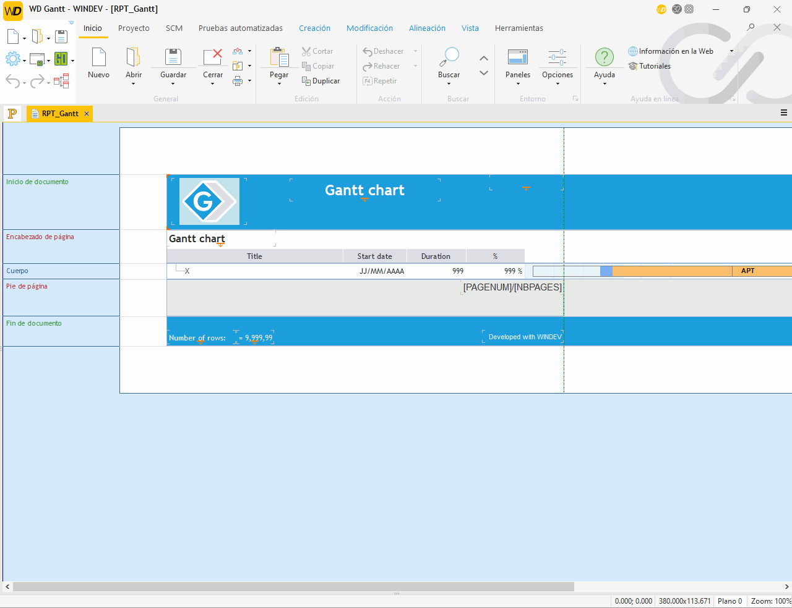Click the Duplicar button
The width and height of the screenshot is (792, 608).
(x=321, y=81)
